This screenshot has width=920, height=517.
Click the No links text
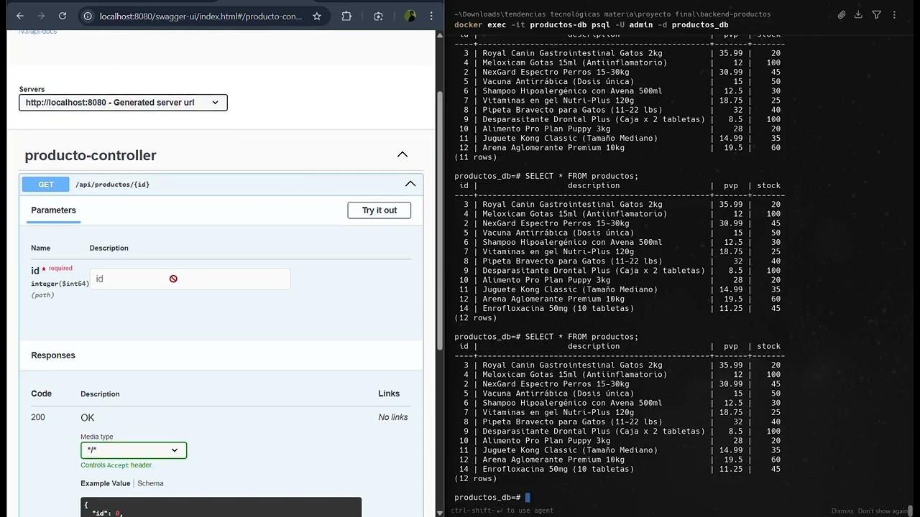coord(393,417)
